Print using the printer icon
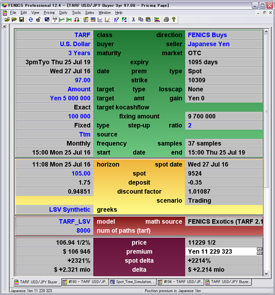The width and height of the screenshot is (275, 295). [166, 20]
